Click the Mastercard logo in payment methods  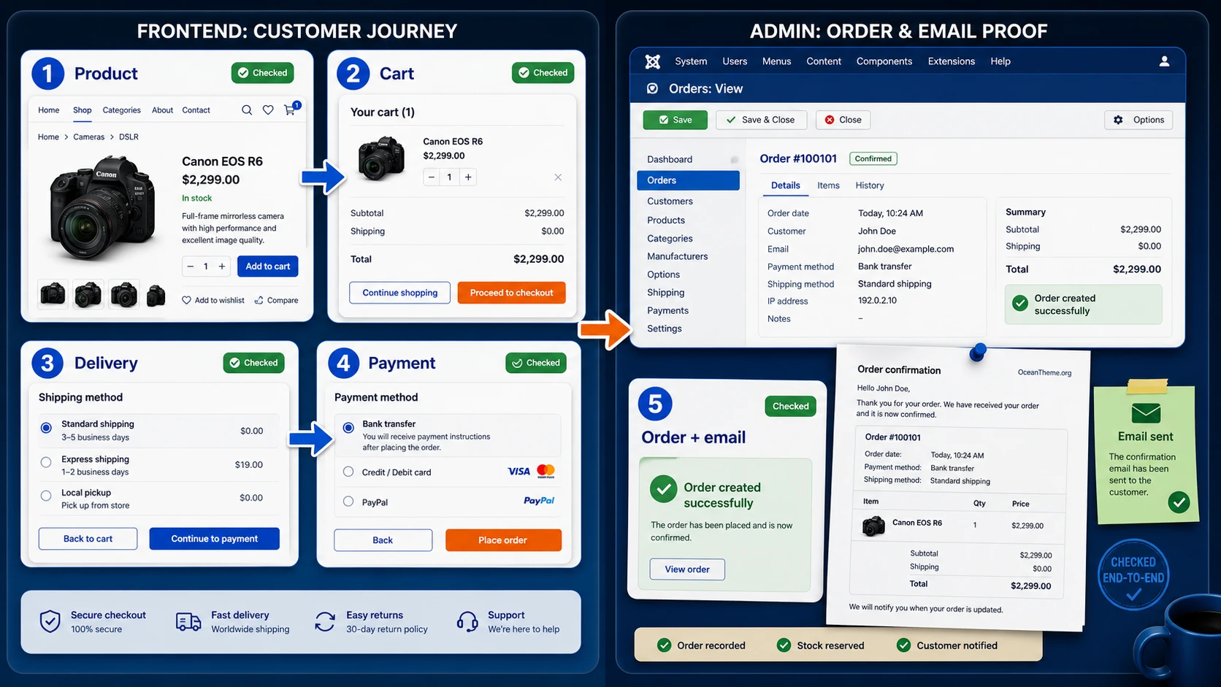[546, 472]
